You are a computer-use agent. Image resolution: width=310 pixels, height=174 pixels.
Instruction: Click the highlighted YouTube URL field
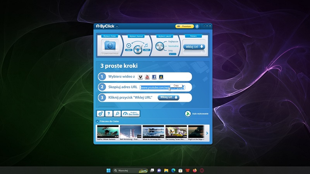(x=162, y=88)
